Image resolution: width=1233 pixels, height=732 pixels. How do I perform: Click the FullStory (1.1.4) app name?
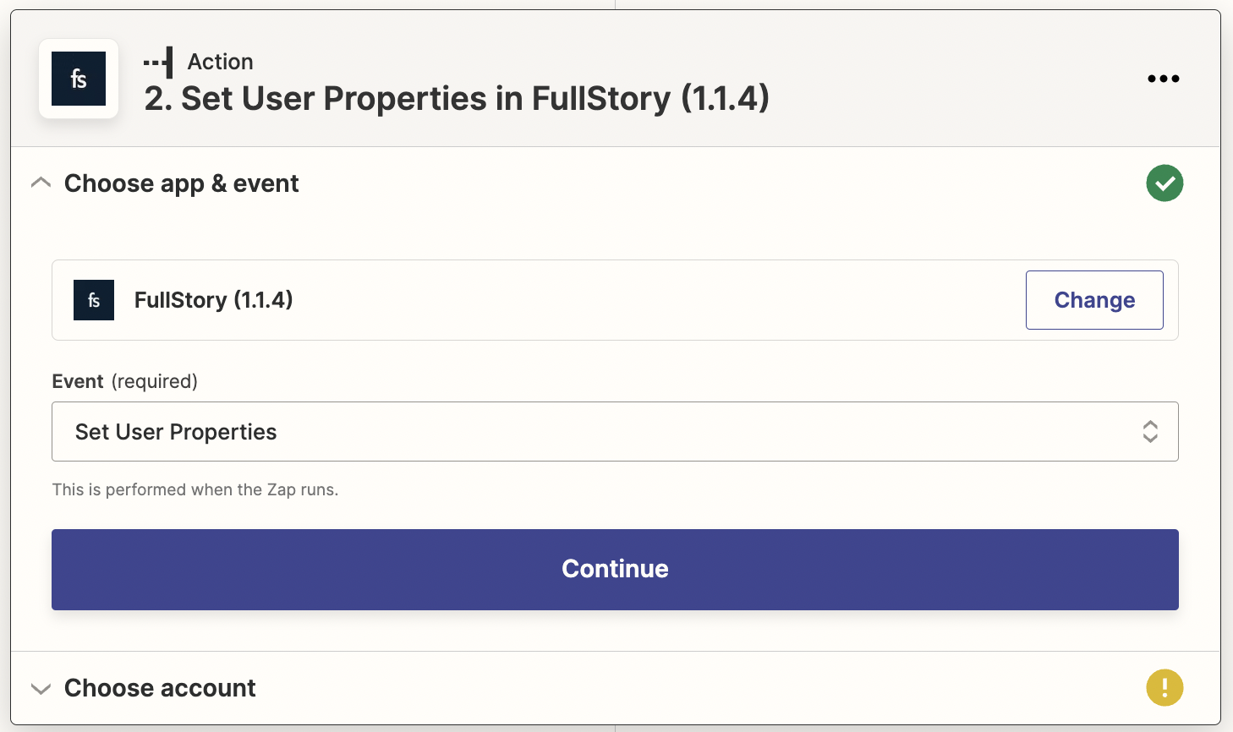pyautogui.click(x=214, y=300)
